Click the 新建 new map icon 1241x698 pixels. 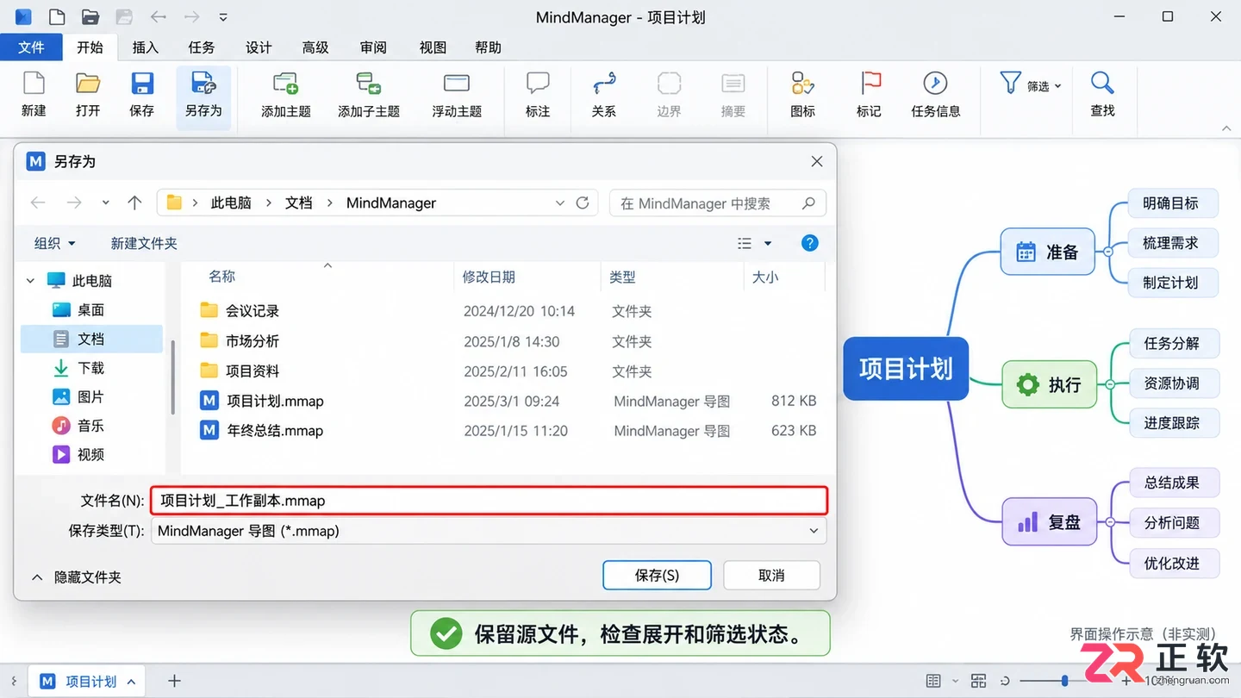[34, 84]
